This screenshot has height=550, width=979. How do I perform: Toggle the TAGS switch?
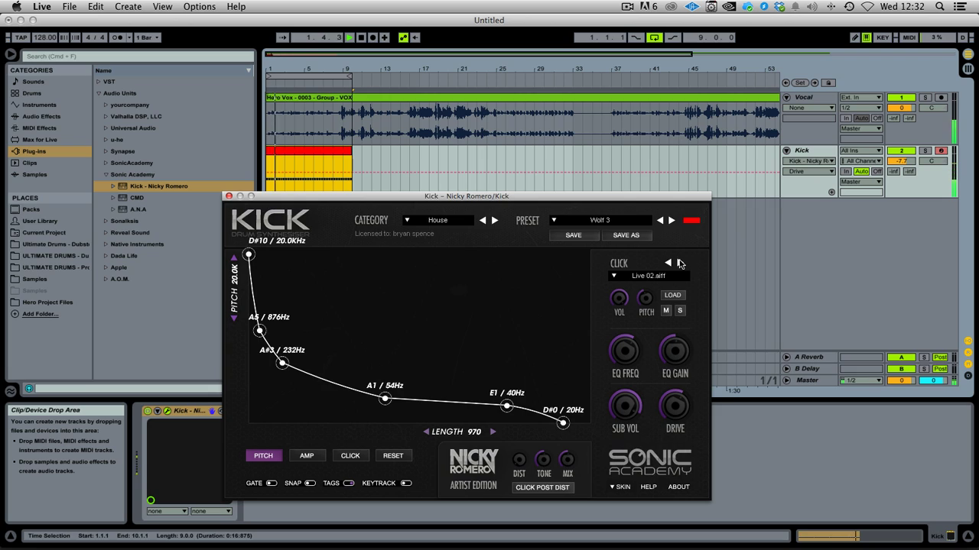point(349,483)
